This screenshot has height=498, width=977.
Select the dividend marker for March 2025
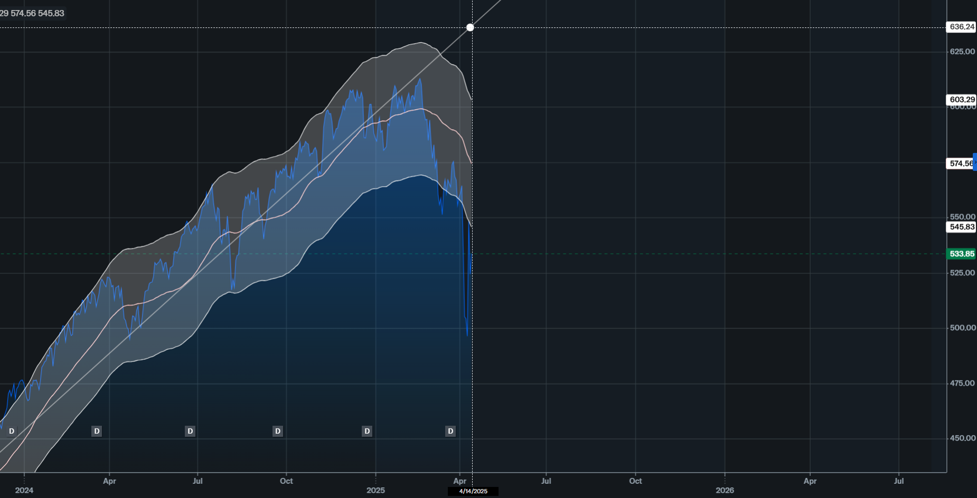(450, 431)
